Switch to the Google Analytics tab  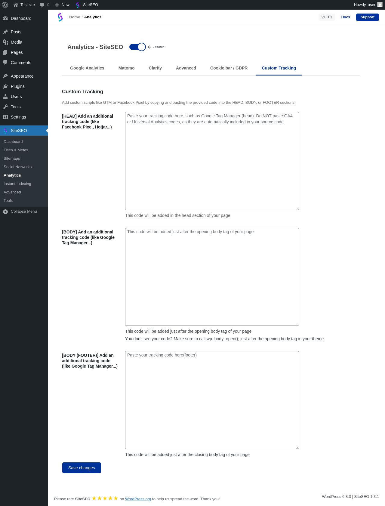[87, 68]
